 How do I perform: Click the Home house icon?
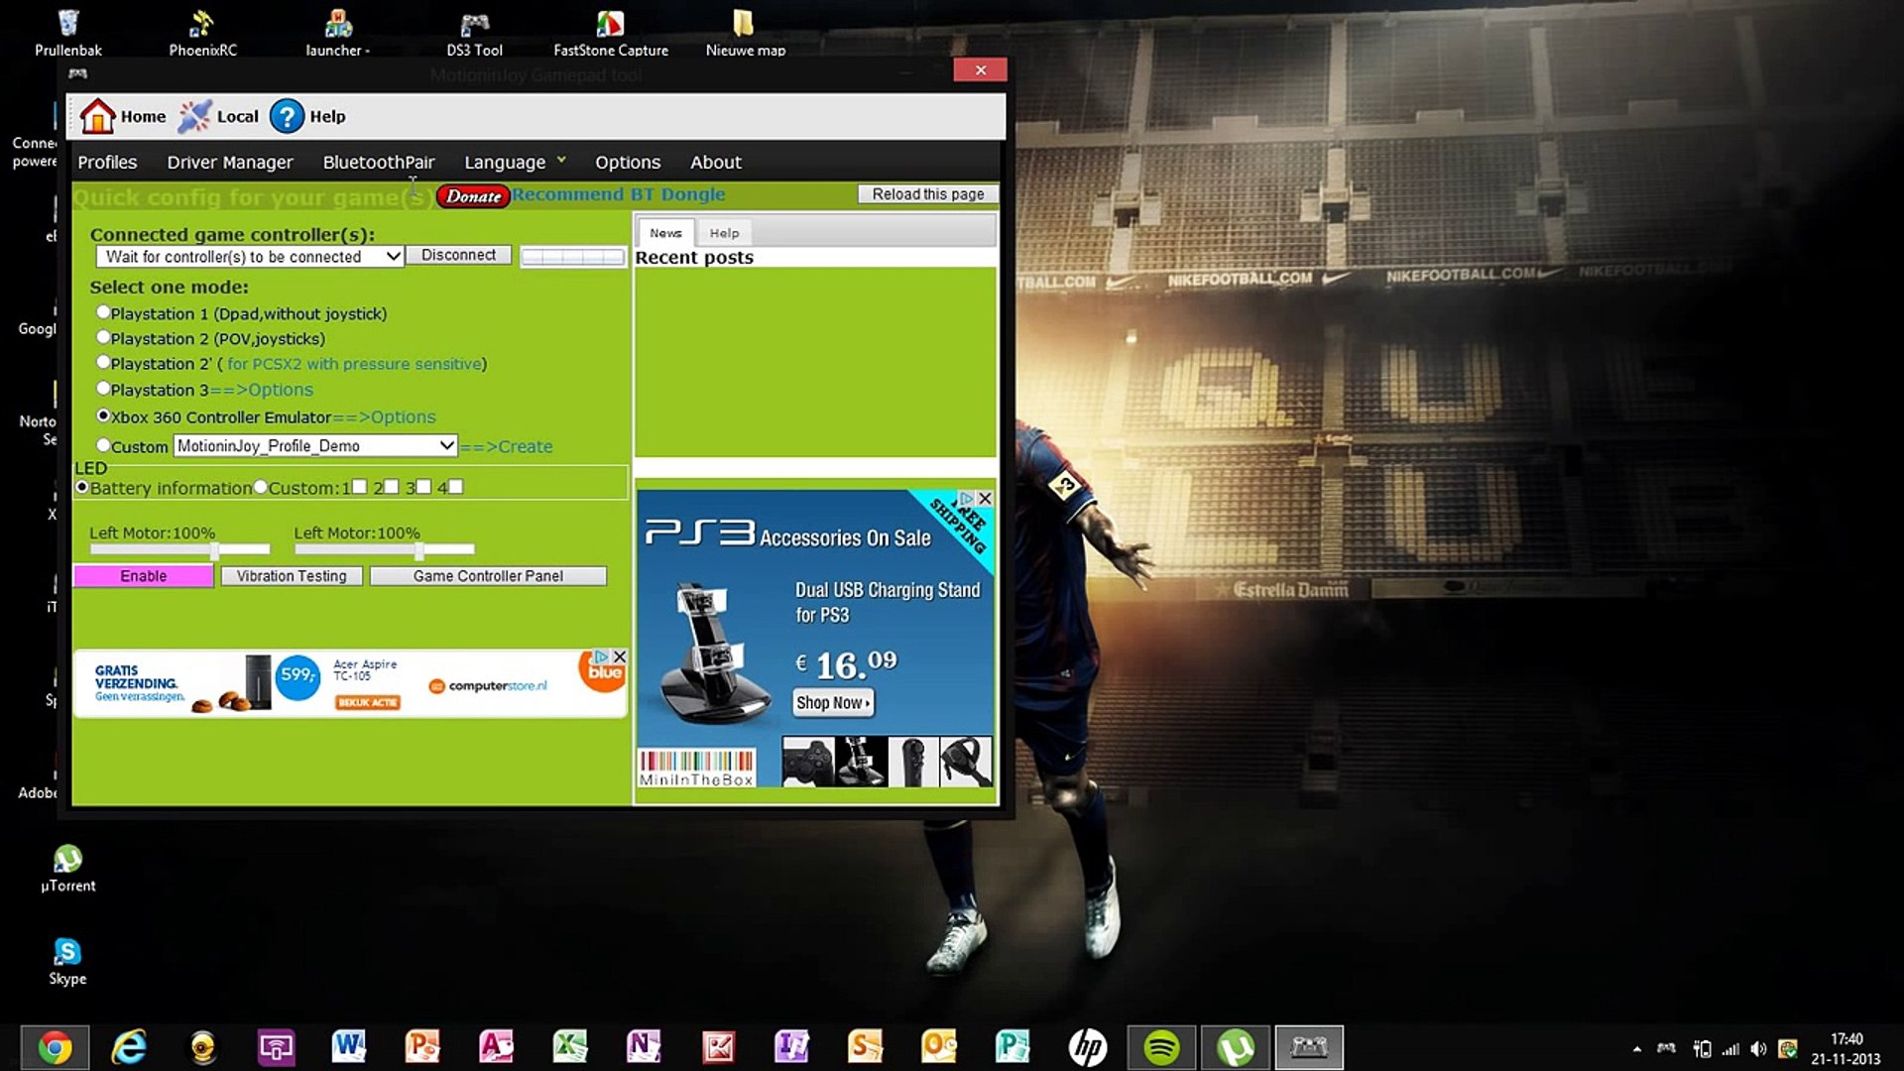tap(97, 116)
